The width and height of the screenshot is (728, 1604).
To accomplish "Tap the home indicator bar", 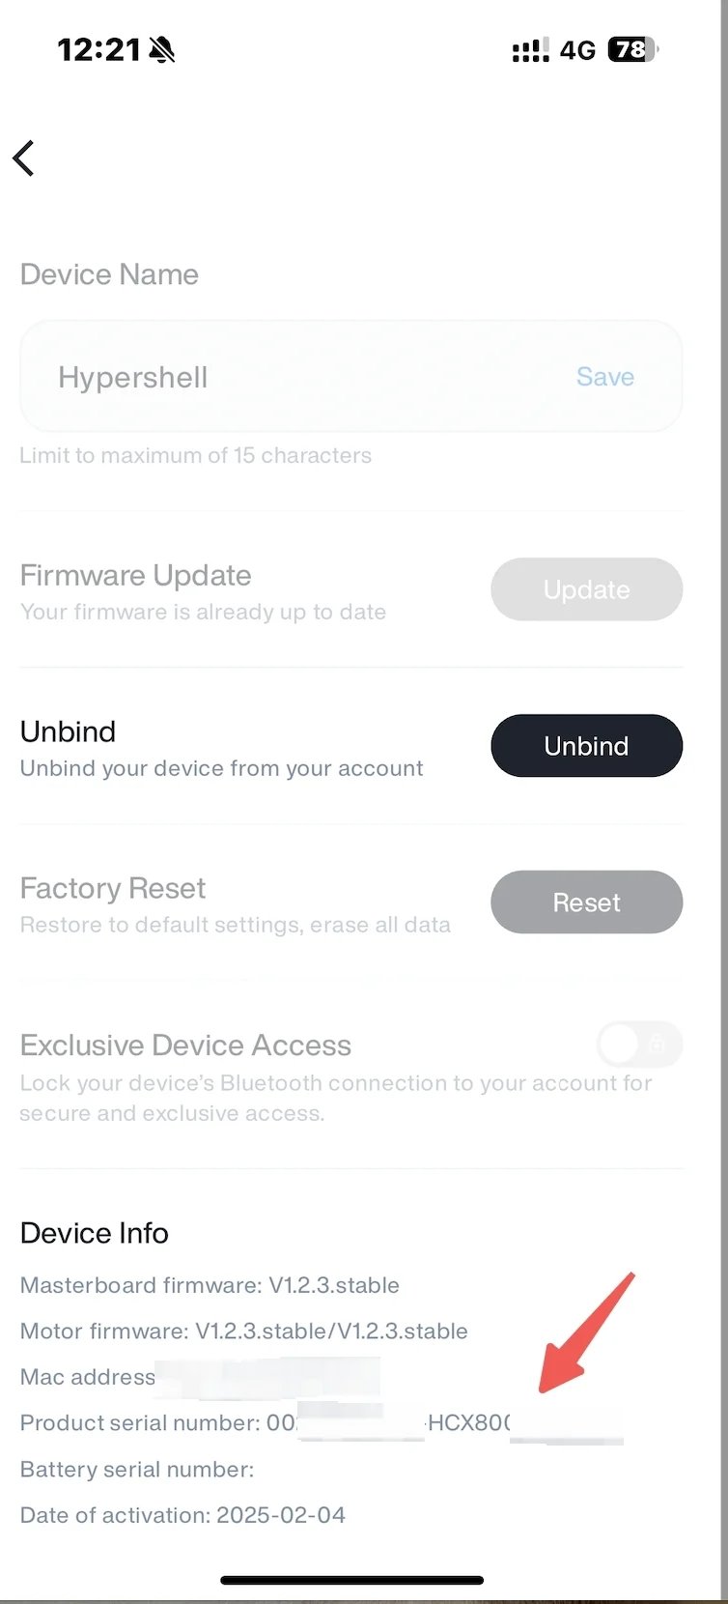I will tap(352, 1581).
